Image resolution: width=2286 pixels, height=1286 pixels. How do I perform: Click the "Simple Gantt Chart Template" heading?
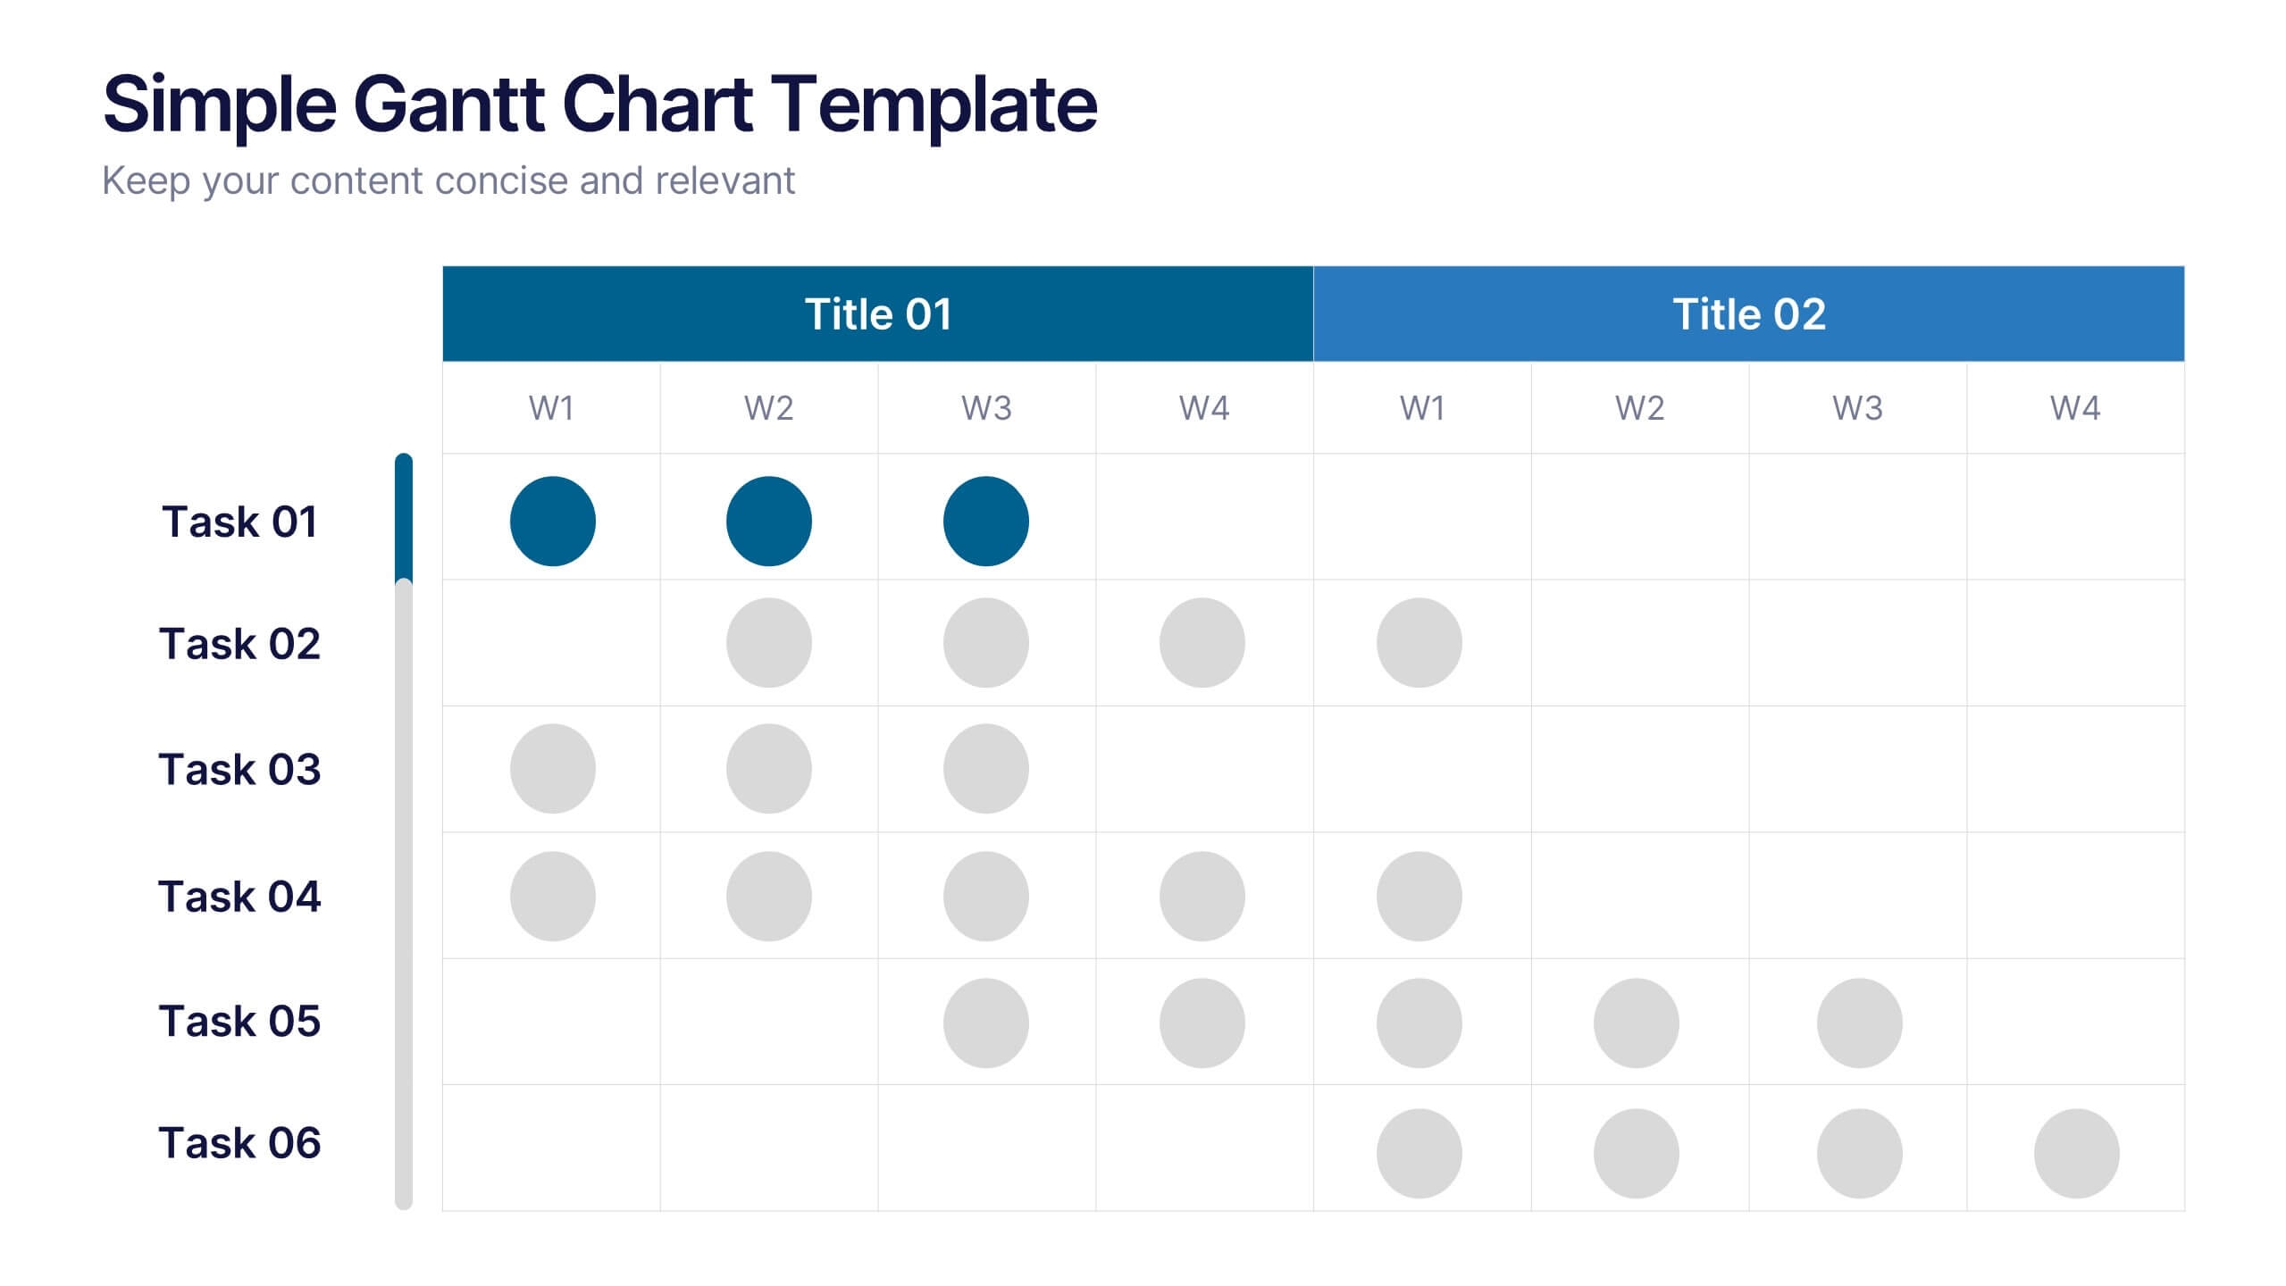[x=599, y=104]
